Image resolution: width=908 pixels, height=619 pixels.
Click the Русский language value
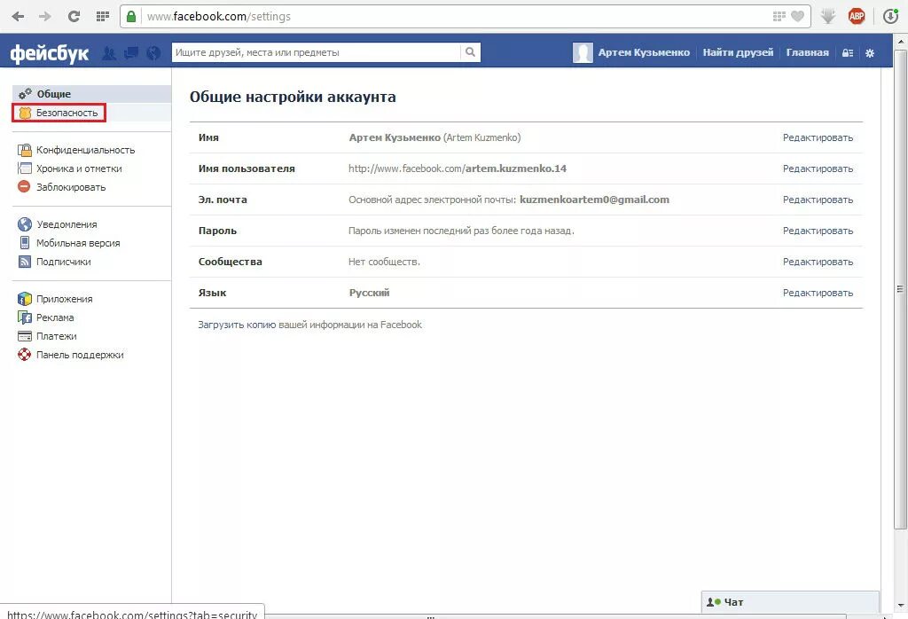click(x=370, y=293)
